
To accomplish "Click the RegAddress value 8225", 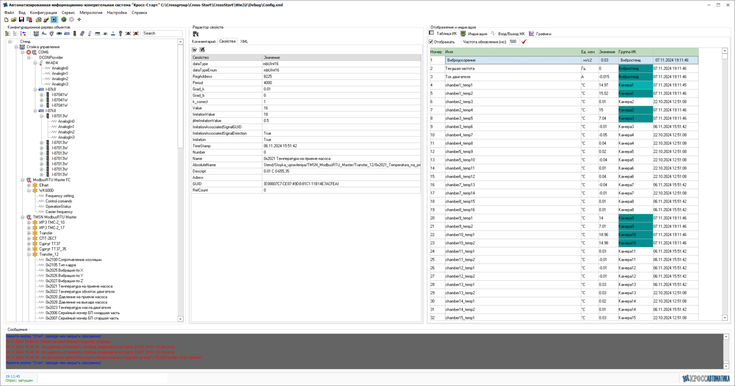I will 341,76.
